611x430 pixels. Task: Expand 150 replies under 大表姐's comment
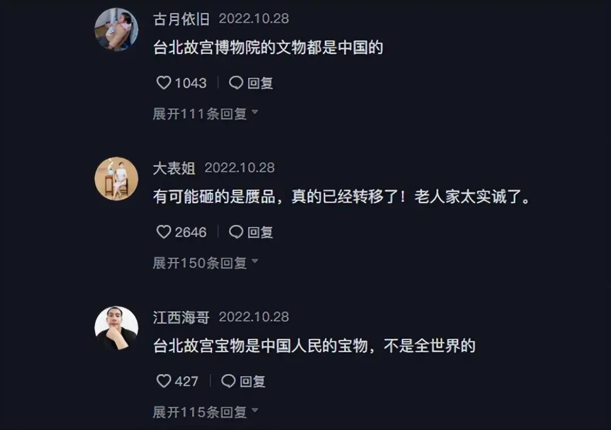click(205, 263)
